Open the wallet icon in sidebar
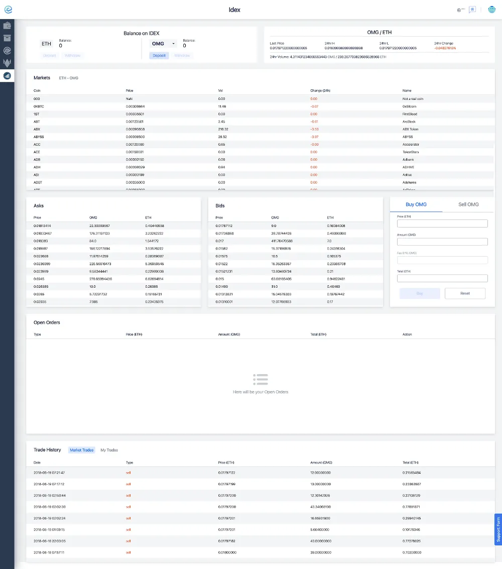 click(x=7, y=26)
